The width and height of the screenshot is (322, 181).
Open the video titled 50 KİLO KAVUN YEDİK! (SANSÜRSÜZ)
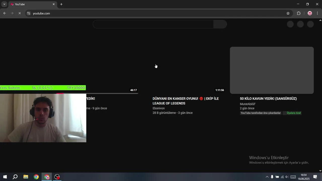268,99
